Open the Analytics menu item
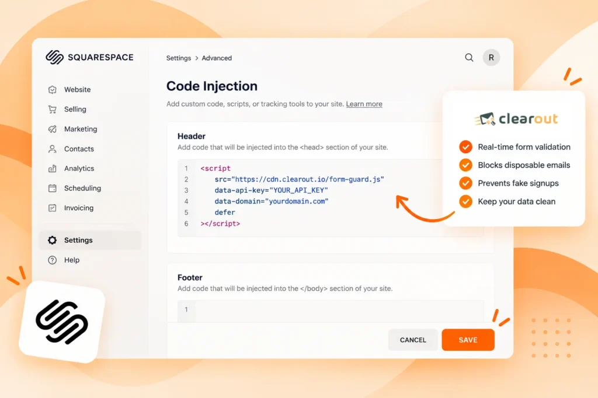598x398 pixels. click(79, 168)
